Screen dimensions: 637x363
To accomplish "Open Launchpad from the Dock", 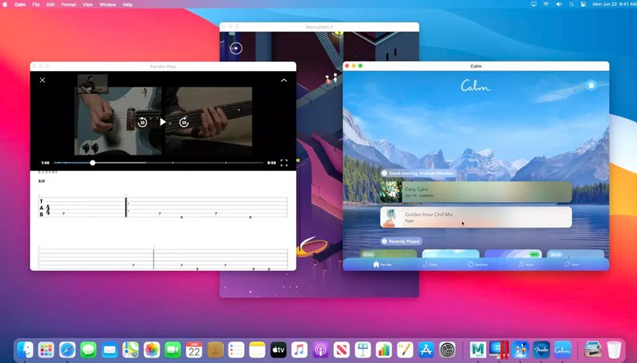I will 46,350.
